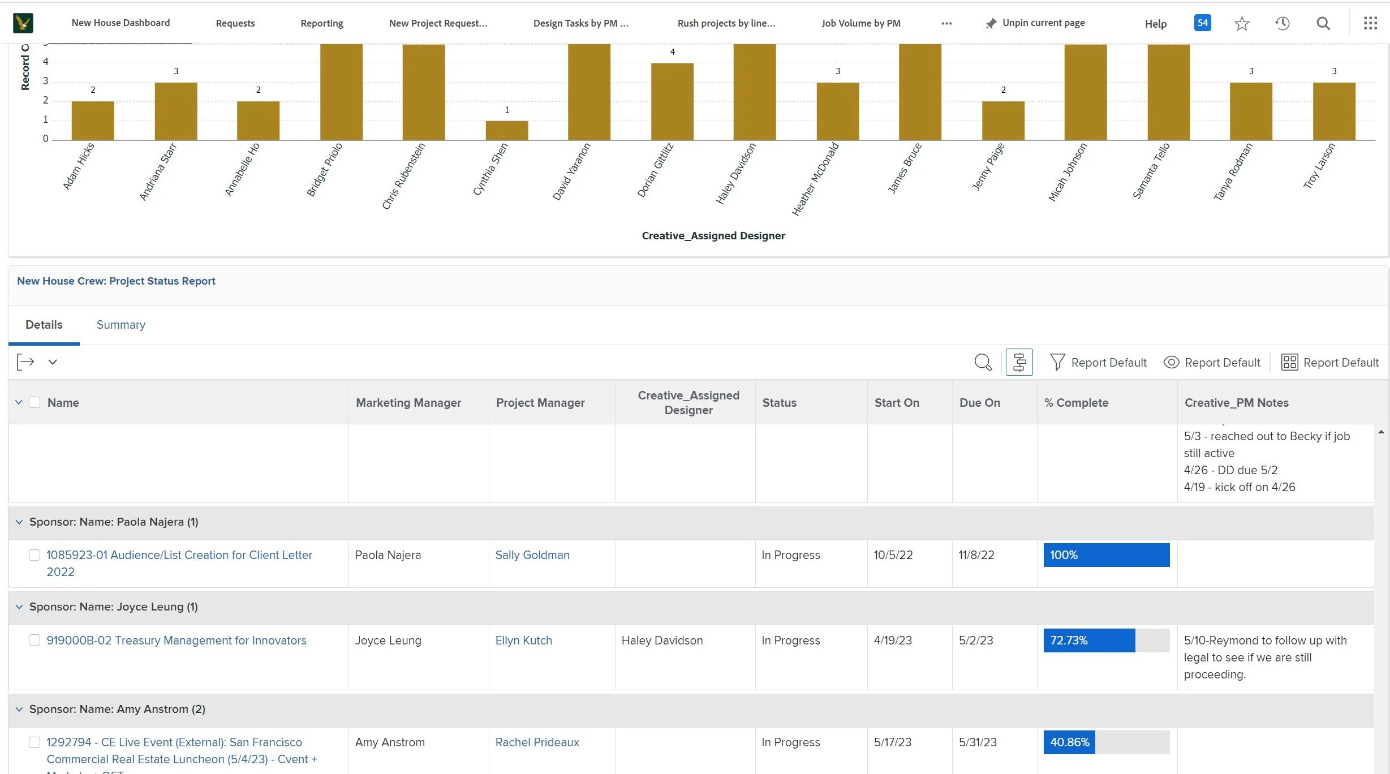Click the export arrow icon in report toolbar
1390x774 pixels.
[25, 362]
